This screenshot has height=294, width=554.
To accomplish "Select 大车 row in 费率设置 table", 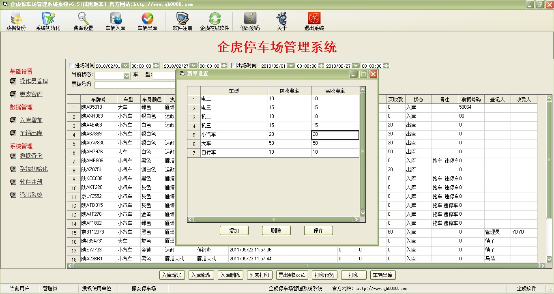I will [273, 144].
